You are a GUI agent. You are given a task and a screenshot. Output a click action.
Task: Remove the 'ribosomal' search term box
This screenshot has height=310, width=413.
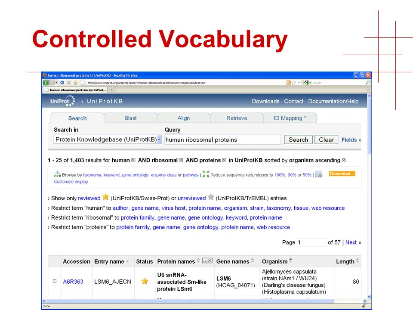(181, 160)
